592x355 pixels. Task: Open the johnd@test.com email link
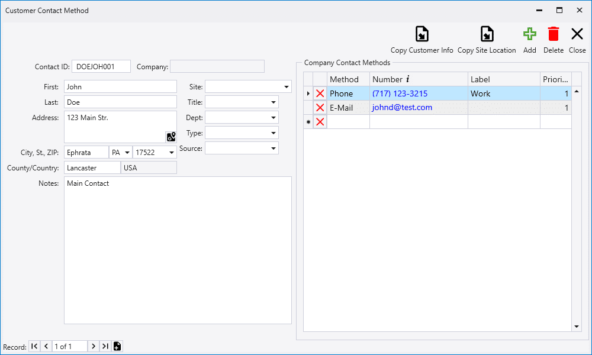[402, 108]
